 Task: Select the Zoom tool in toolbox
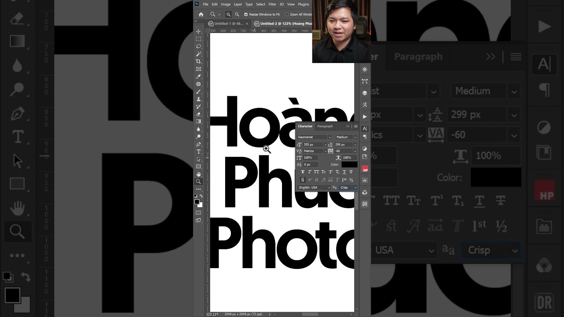[198, 181]
